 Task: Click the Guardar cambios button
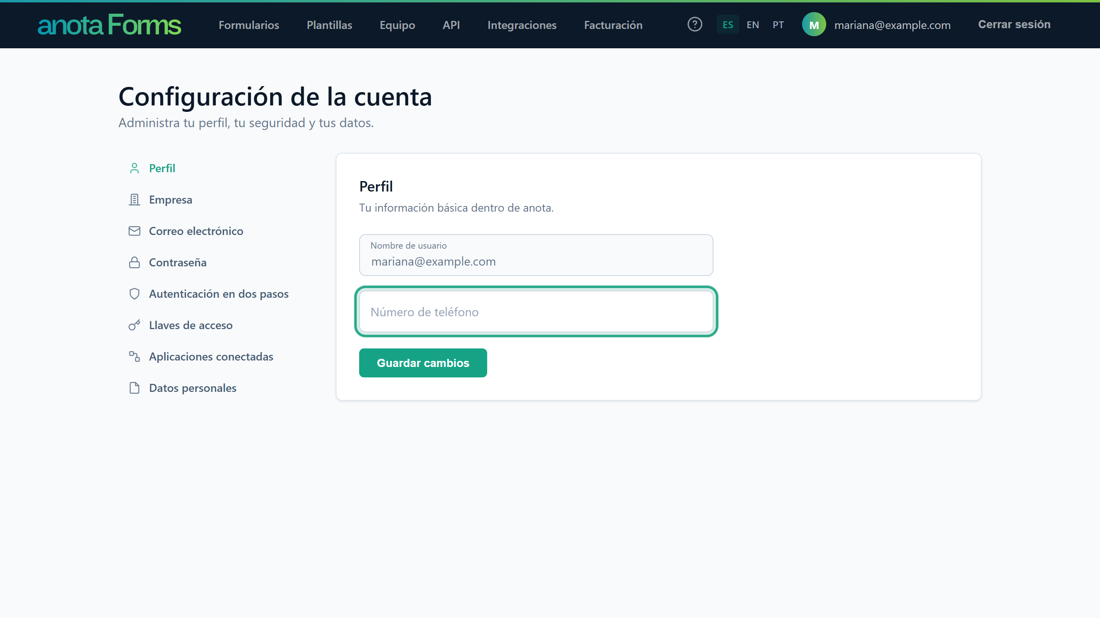tap(423, 363)
